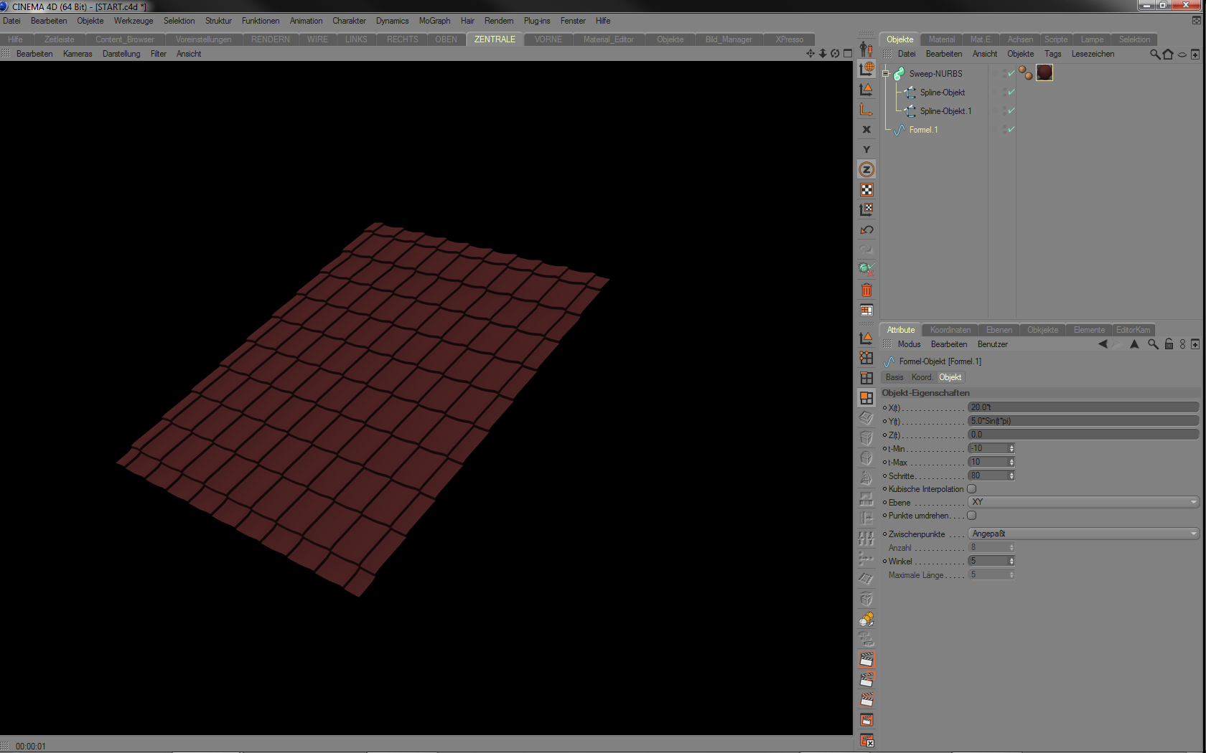Viewport: 1206px width, 753px height.
Task: Enable Kubische Interpolation checkbox
Action: tap(971, 489)
